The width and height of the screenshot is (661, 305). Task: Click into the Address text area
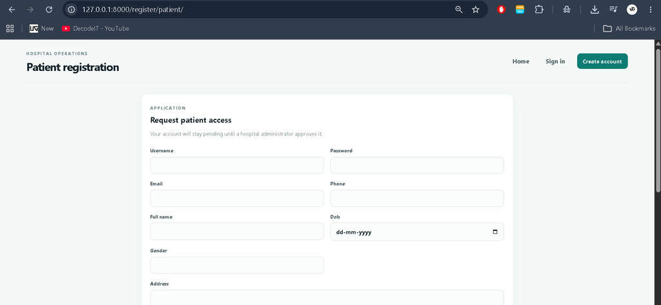327,297
